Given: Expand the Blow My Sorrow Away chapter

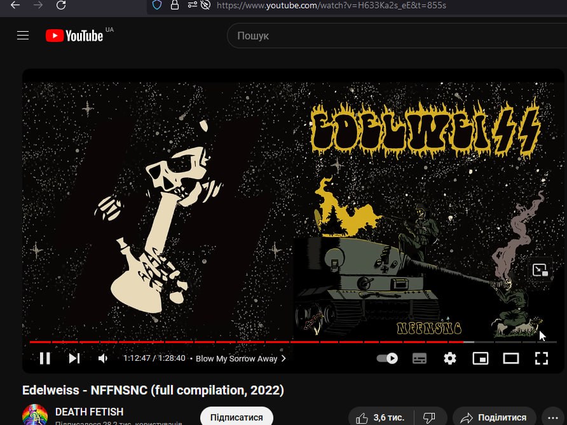Looking at the screenshot, I should pos(240,358).
